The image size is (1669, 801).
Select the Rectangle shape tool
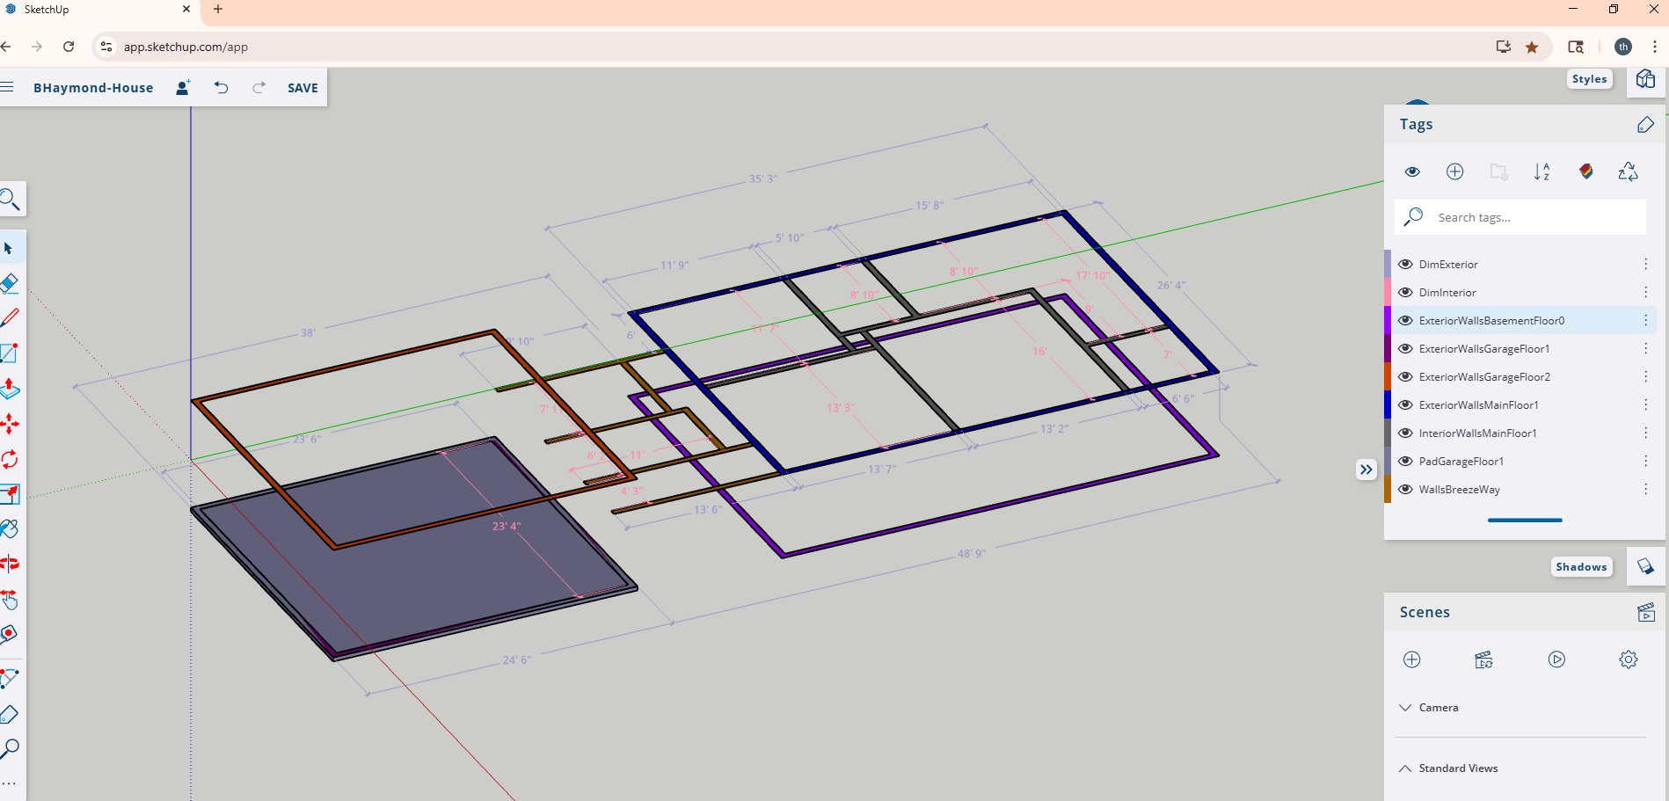click(10, 353)
